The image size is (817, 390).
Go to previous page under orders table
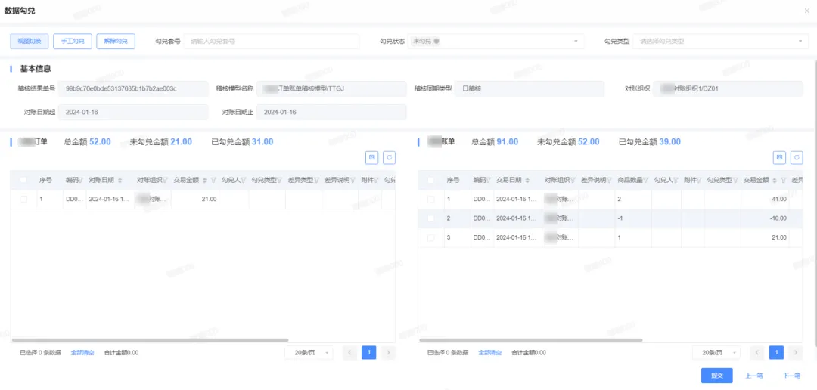350,352
